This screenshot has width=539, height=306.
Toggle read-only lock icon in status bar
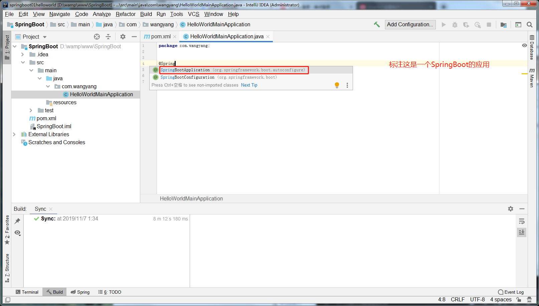click(x=519, y=300)
